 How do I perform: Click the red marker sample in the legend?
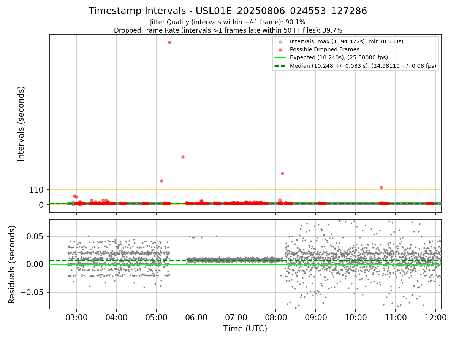coord(280,50)
